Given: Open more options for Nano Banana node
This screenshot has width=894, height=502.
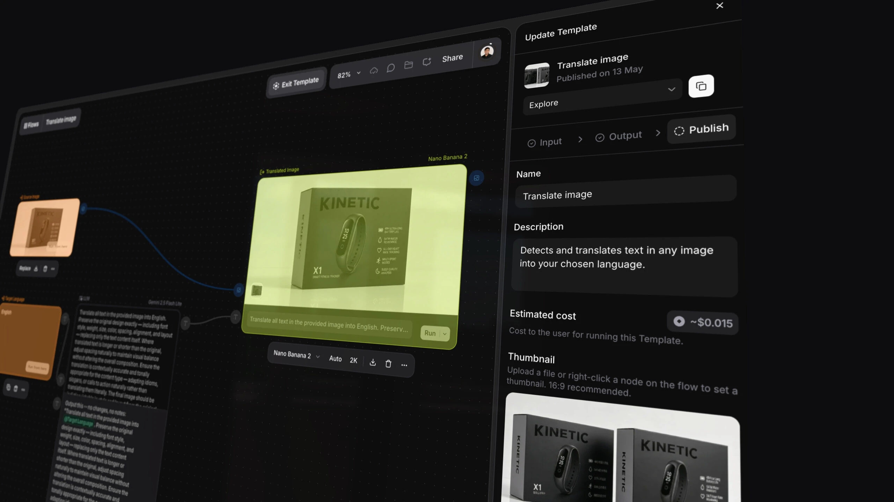Looking at the screenshot, I should [404, 365].
